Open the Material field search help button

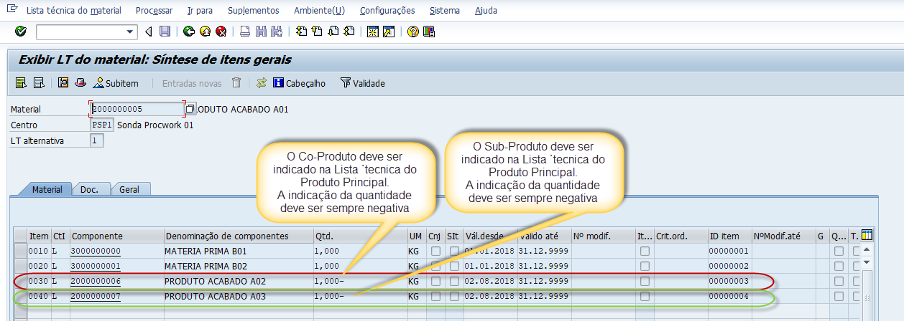pyautogui.click(x=190, y=109)
